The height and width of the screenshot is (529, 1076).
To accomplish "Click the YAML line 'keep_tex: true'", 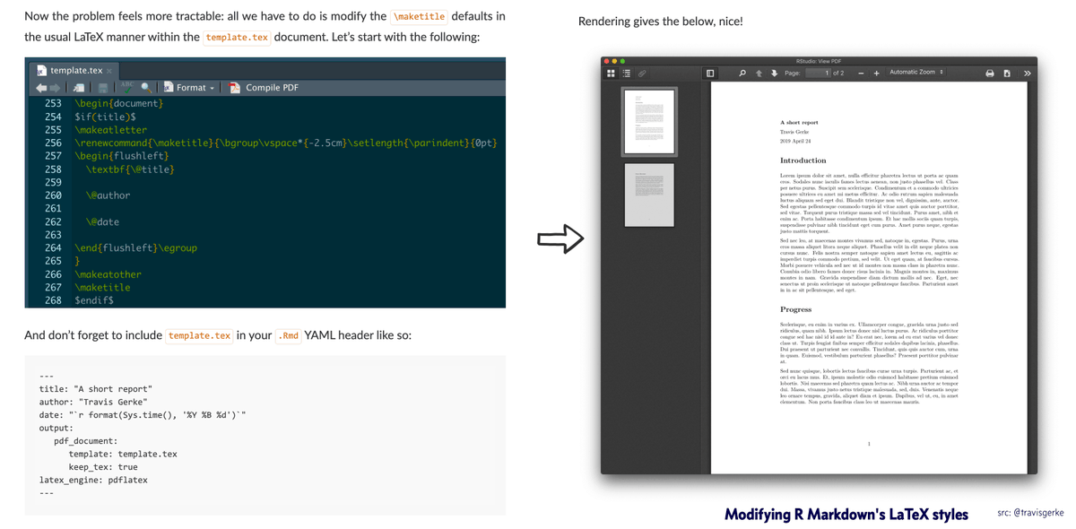I will 103,467.
